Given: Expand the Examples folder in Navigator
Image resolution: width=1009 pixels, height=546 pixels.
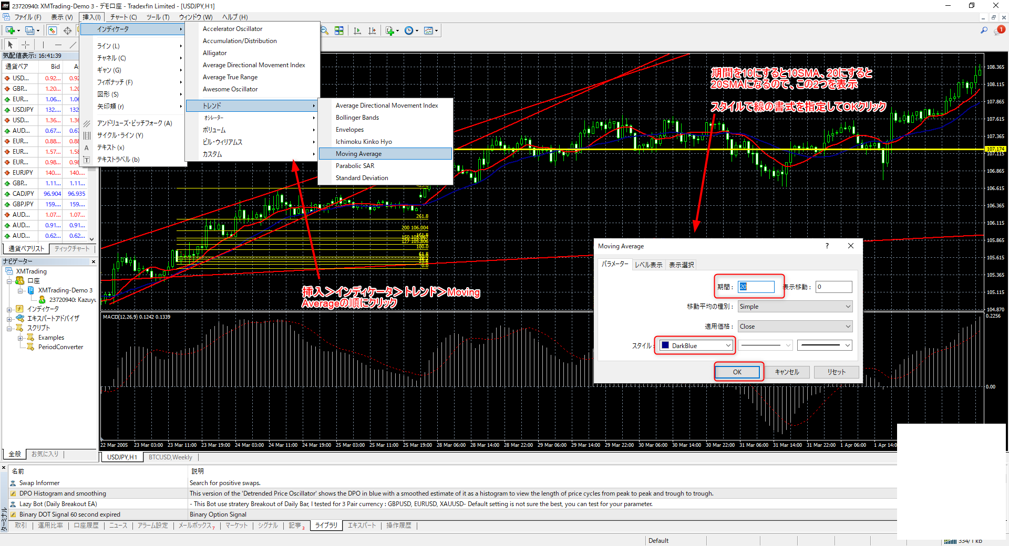Looking at the screenshot, I should (20, 338).
